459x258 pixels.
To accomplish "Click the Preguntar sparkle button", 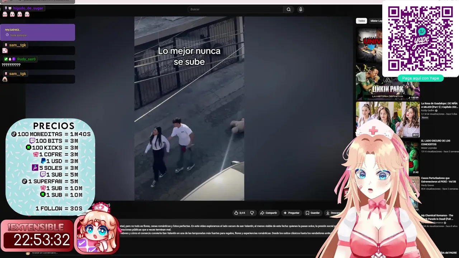I will (292, 213).
